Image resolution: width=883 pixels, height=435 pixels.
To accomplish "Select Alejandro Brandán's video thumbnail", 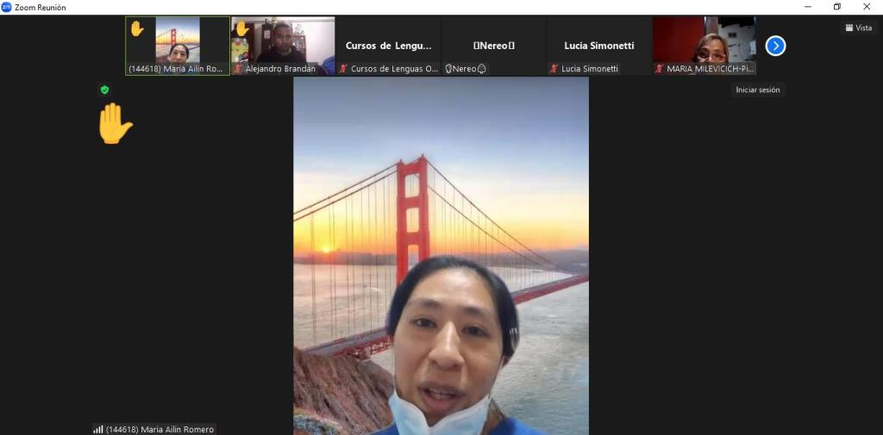I will click(285, 41).
